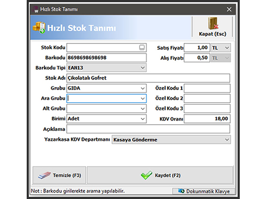
Task: Click the keyboard icon on Dokunmatik Klavye
Action: click(181, 191)
